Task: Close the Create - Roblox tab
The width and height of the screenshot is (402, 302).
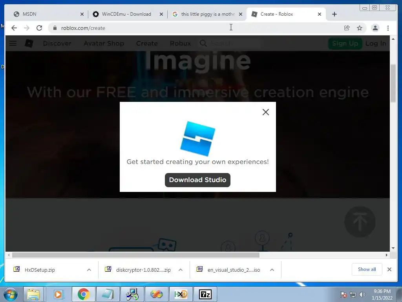Action: click(x=320, y=15)
